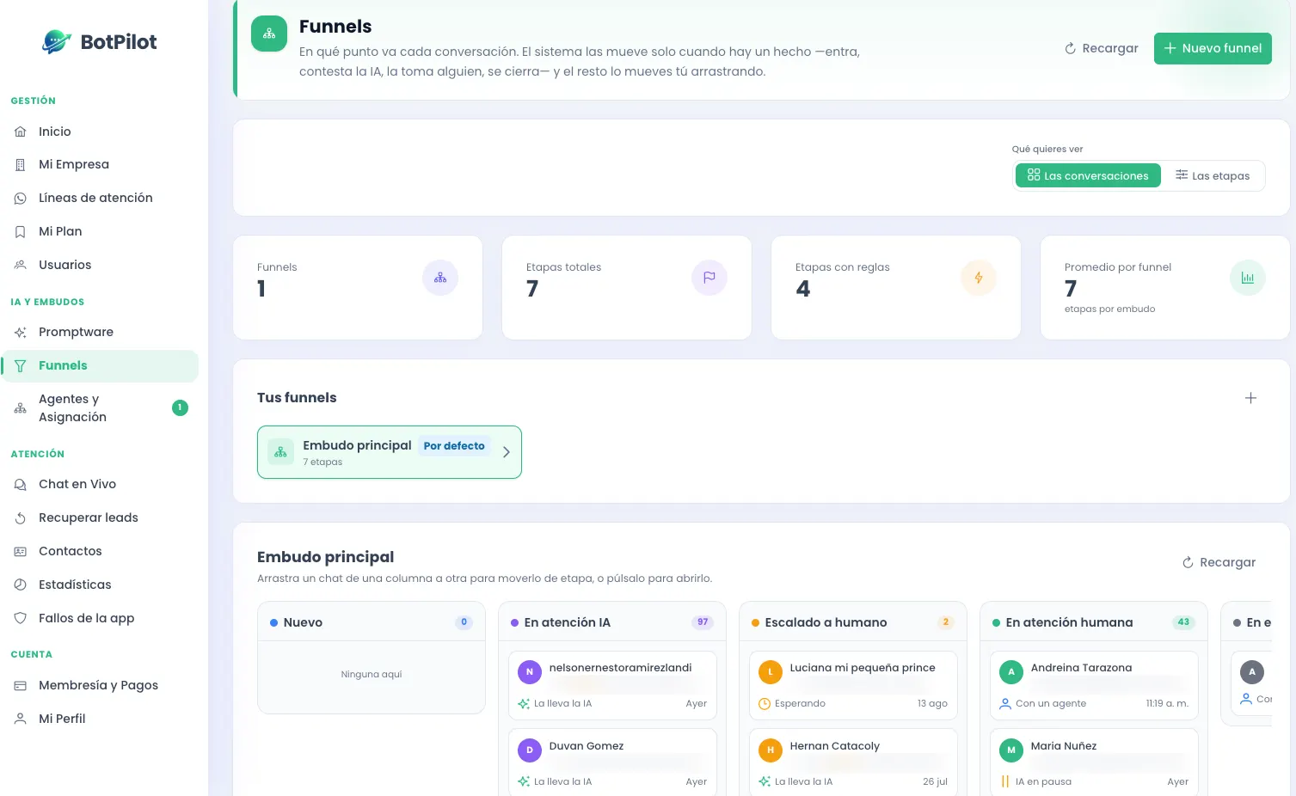The height and width of the screenshot is (796, 1296).
Task: Select Funnels in the sidebar
Action: click(x=100, y=365)
